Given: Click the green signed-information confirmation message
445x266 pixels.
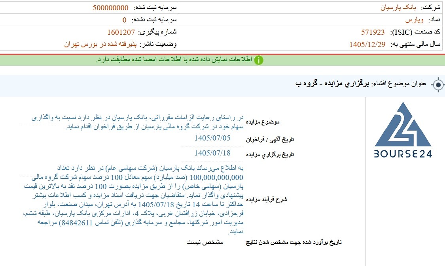Looking at the screenshot, I should tap(174, 60).
